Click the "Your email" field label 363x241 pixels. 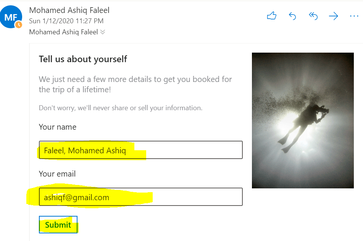tap(57, 174)
